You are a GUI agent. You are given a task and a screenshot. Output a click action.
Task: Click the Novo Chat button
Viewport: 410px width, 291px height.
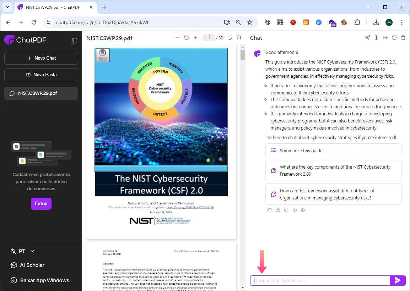[x=41, y=58]
